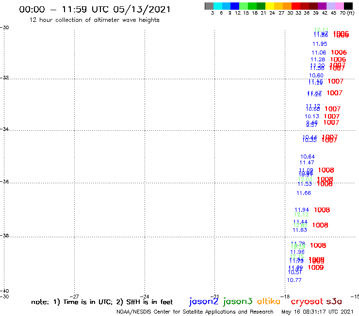The image size is (359, 316).
Task: Select the wave height value 11.96
Action: [297, 252]
